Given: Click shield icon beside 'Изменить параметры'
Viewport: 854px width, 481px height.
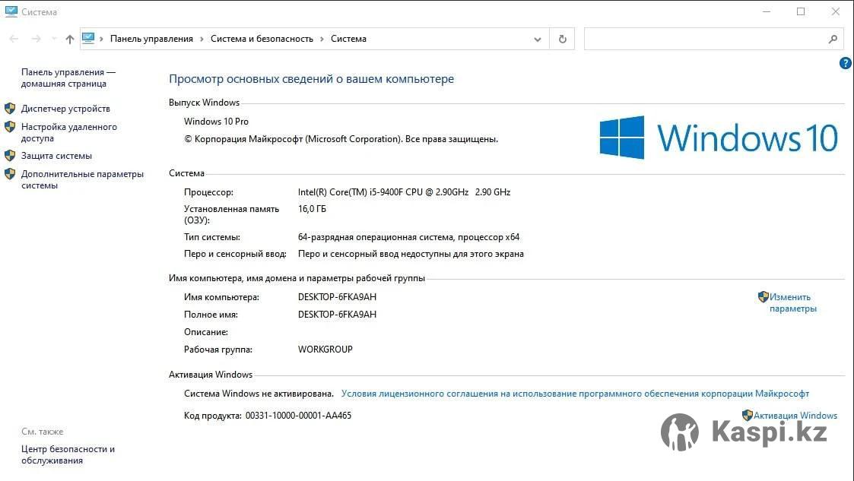Looking at the screenshot, I should click(x=763, y=297).
